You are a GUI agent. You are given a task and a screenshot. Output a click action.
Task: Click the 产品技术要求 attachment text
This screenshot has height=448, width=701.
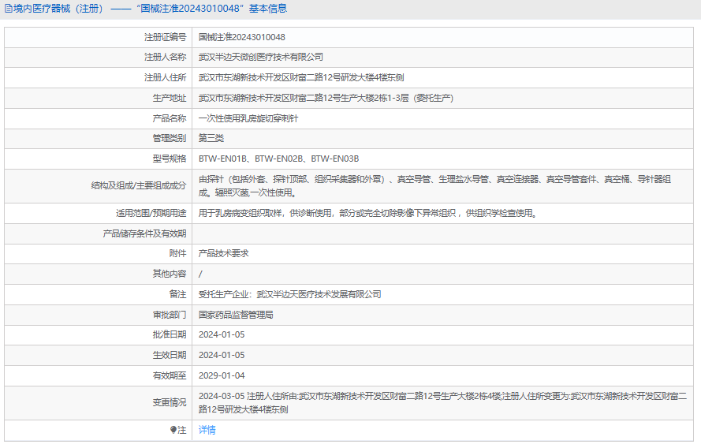[223, 253]
